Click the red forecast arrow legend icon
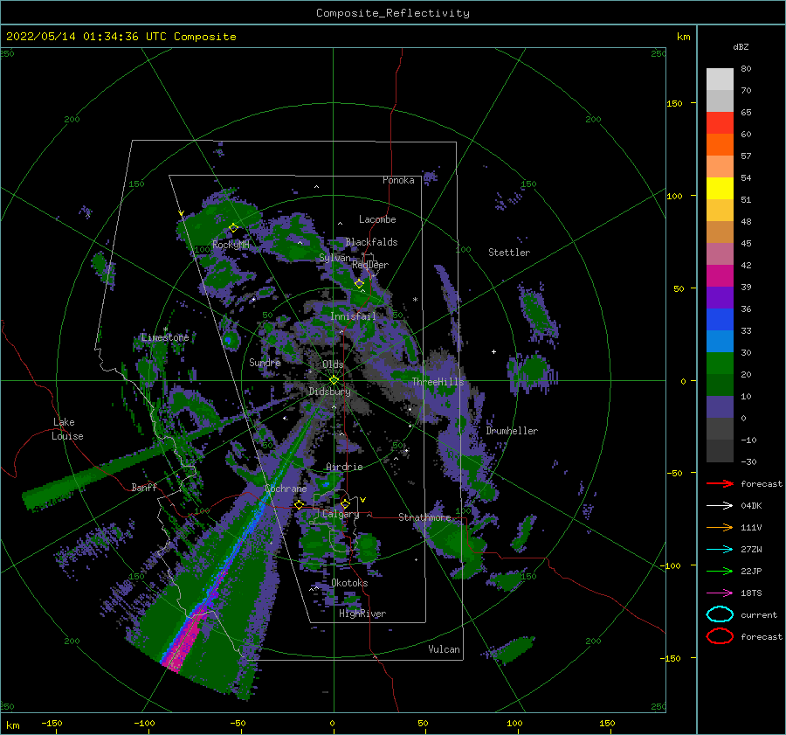The height and width of the screenshot is (735, 786). click(x=720, y=483)
